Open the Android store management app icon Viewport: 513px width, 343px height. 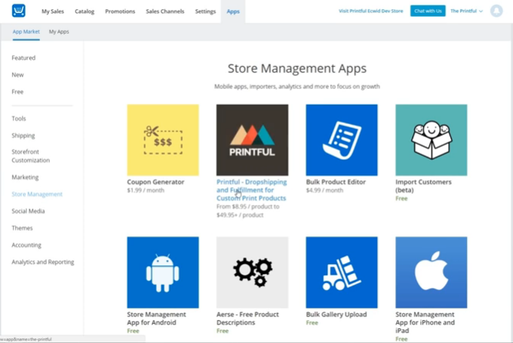point(163,272)
